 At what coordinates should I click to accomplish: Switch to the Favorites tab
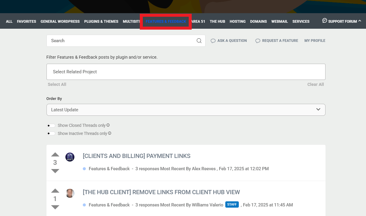click(26, 22)
